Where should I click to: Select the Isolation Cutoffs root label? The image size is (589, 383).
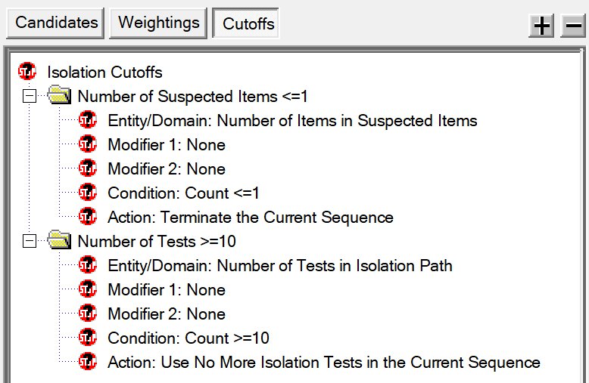tap(104, 72)
